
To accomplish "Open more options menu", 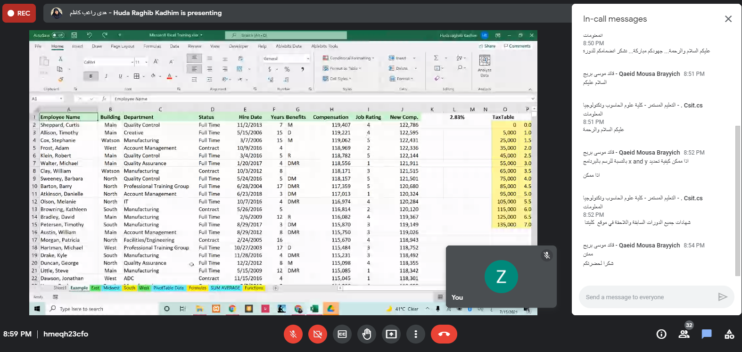I will coord(415,334).
